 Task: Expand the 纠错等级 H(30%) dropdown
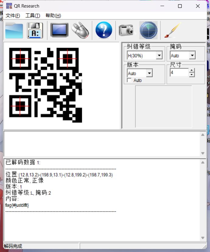click(x=159, y=56)
